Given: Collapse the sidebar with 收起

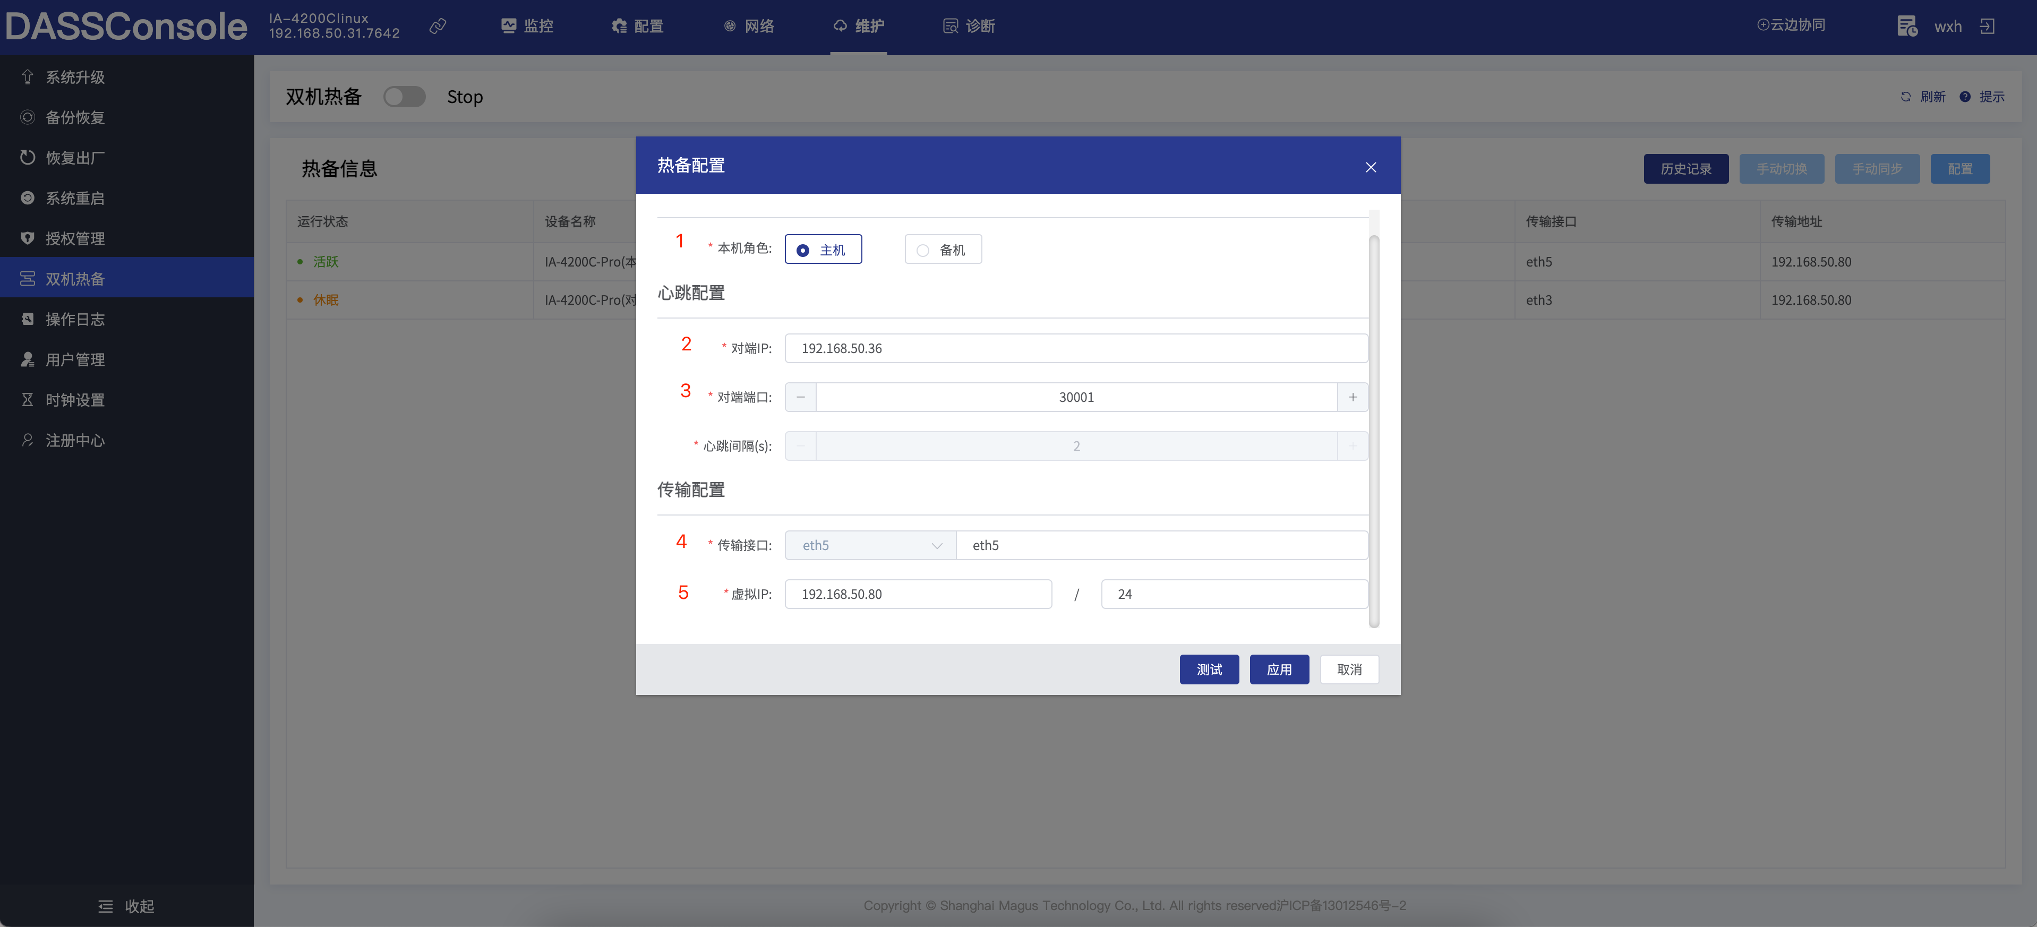Looking at the screenshot, I should pos(126,906).
